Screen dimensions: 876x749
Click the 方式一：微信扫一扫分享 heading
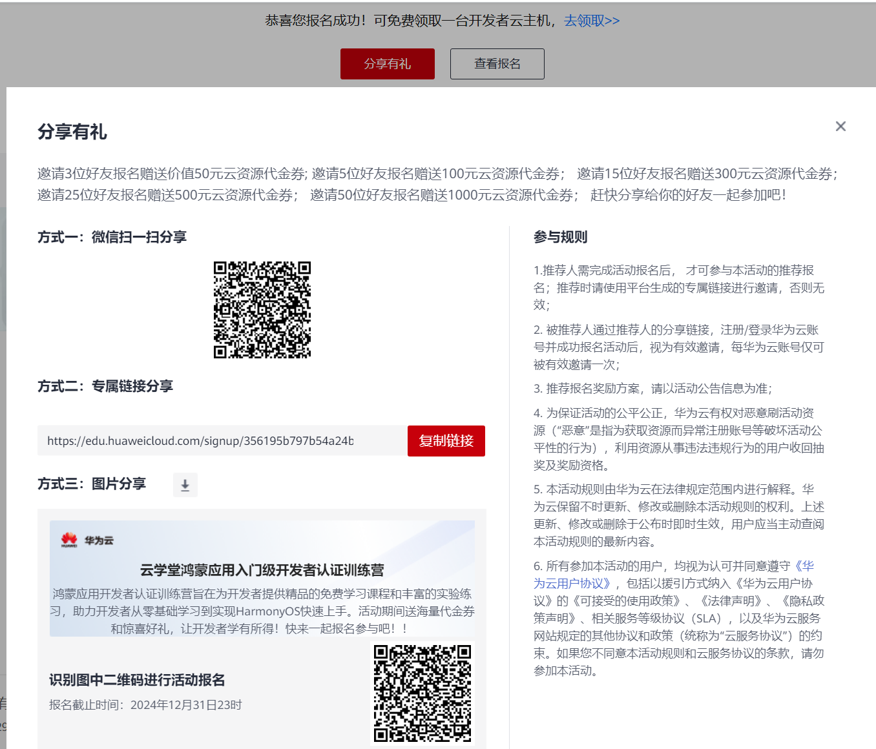112,237
